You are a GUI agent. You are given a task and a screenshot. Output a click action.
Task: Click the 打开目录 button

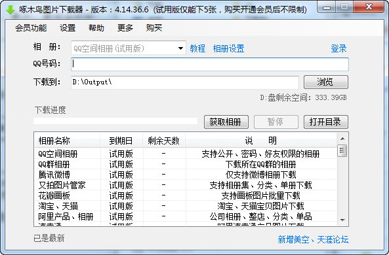[x=326, y=122]
